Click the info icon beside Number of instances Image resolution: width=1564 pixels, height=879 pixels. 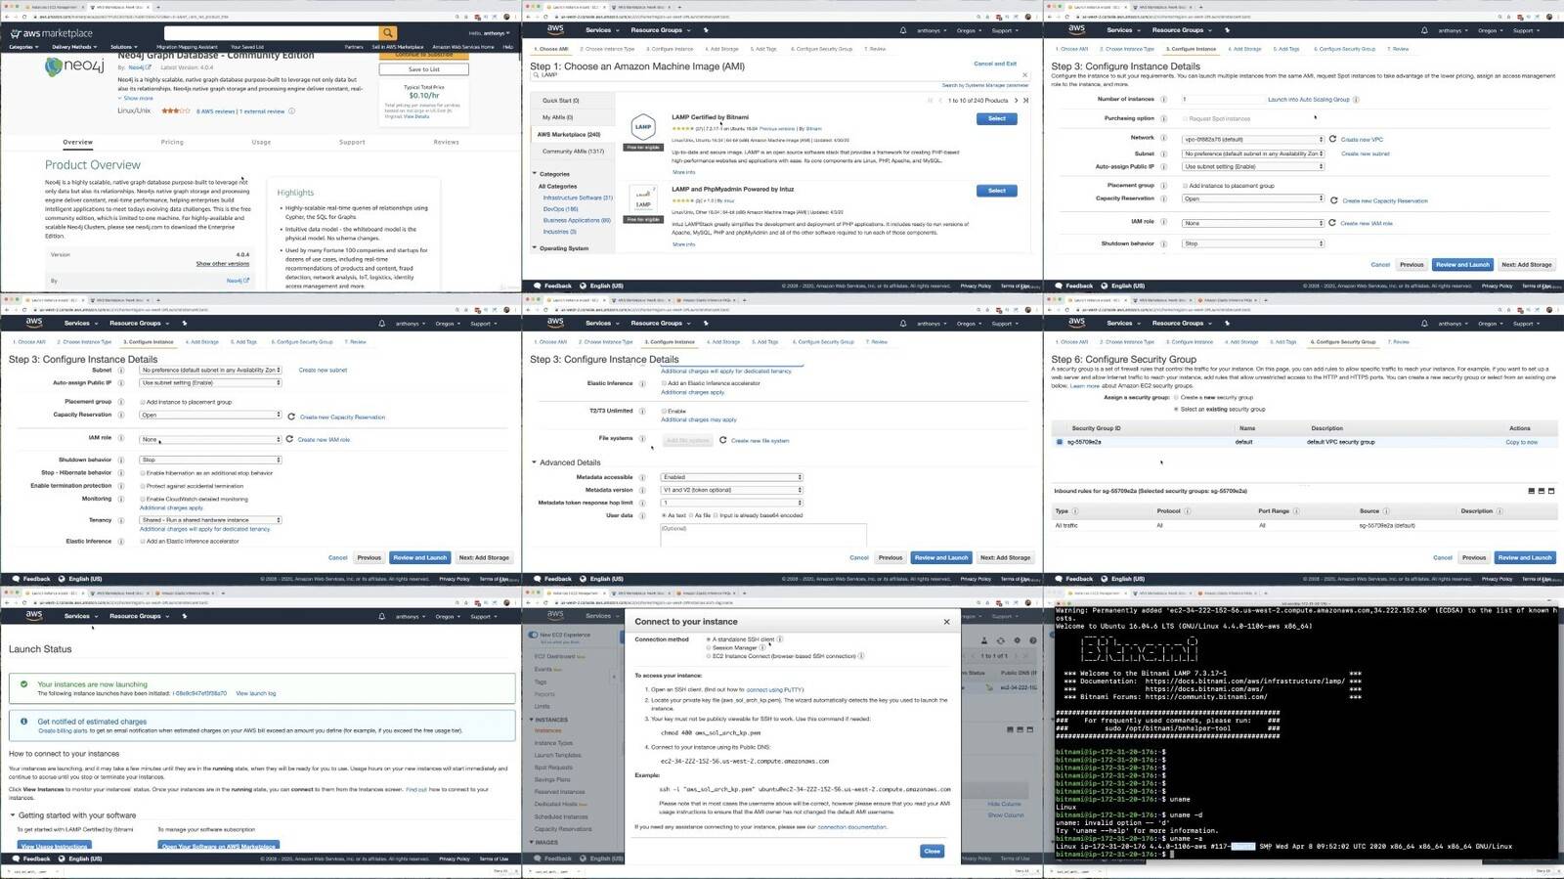point(1163,99)
